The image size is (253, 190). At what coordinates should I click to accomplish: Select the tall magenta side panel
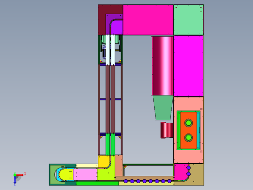point(188,66)
